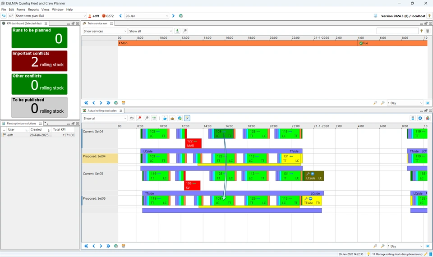Click the search tool in Train service run toolbar
Screen dimensions: 433x257
[x=185, y=31]
